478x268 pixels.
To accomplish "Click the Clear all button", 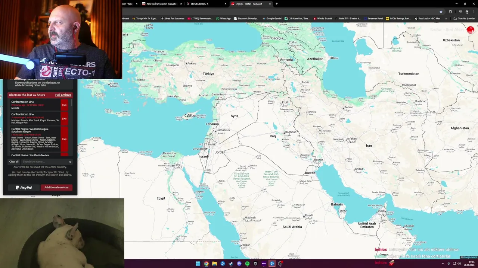I will 14,162.
